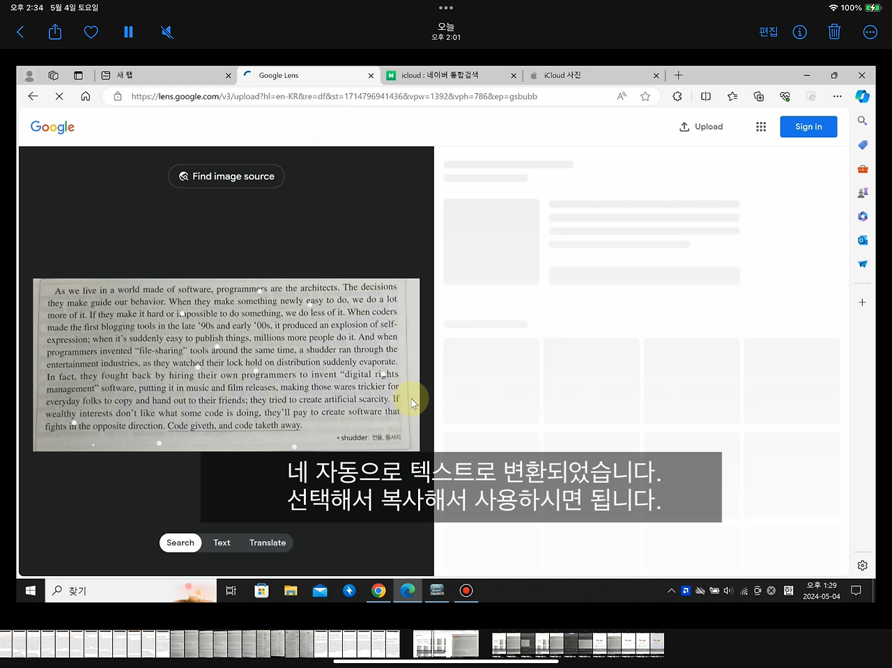Viewport: 892px width, 668px height.
Task: Open the three-dot multitasking menu at top
Action: (x=446, y=8)
